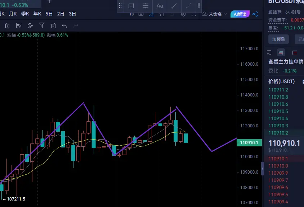Select the 年K timeframe
This screenshot has height=207, width=304.
[37, 14]
